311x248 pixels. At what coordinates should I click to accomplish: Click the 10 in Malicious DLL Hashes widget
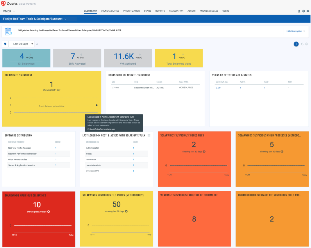37,205
